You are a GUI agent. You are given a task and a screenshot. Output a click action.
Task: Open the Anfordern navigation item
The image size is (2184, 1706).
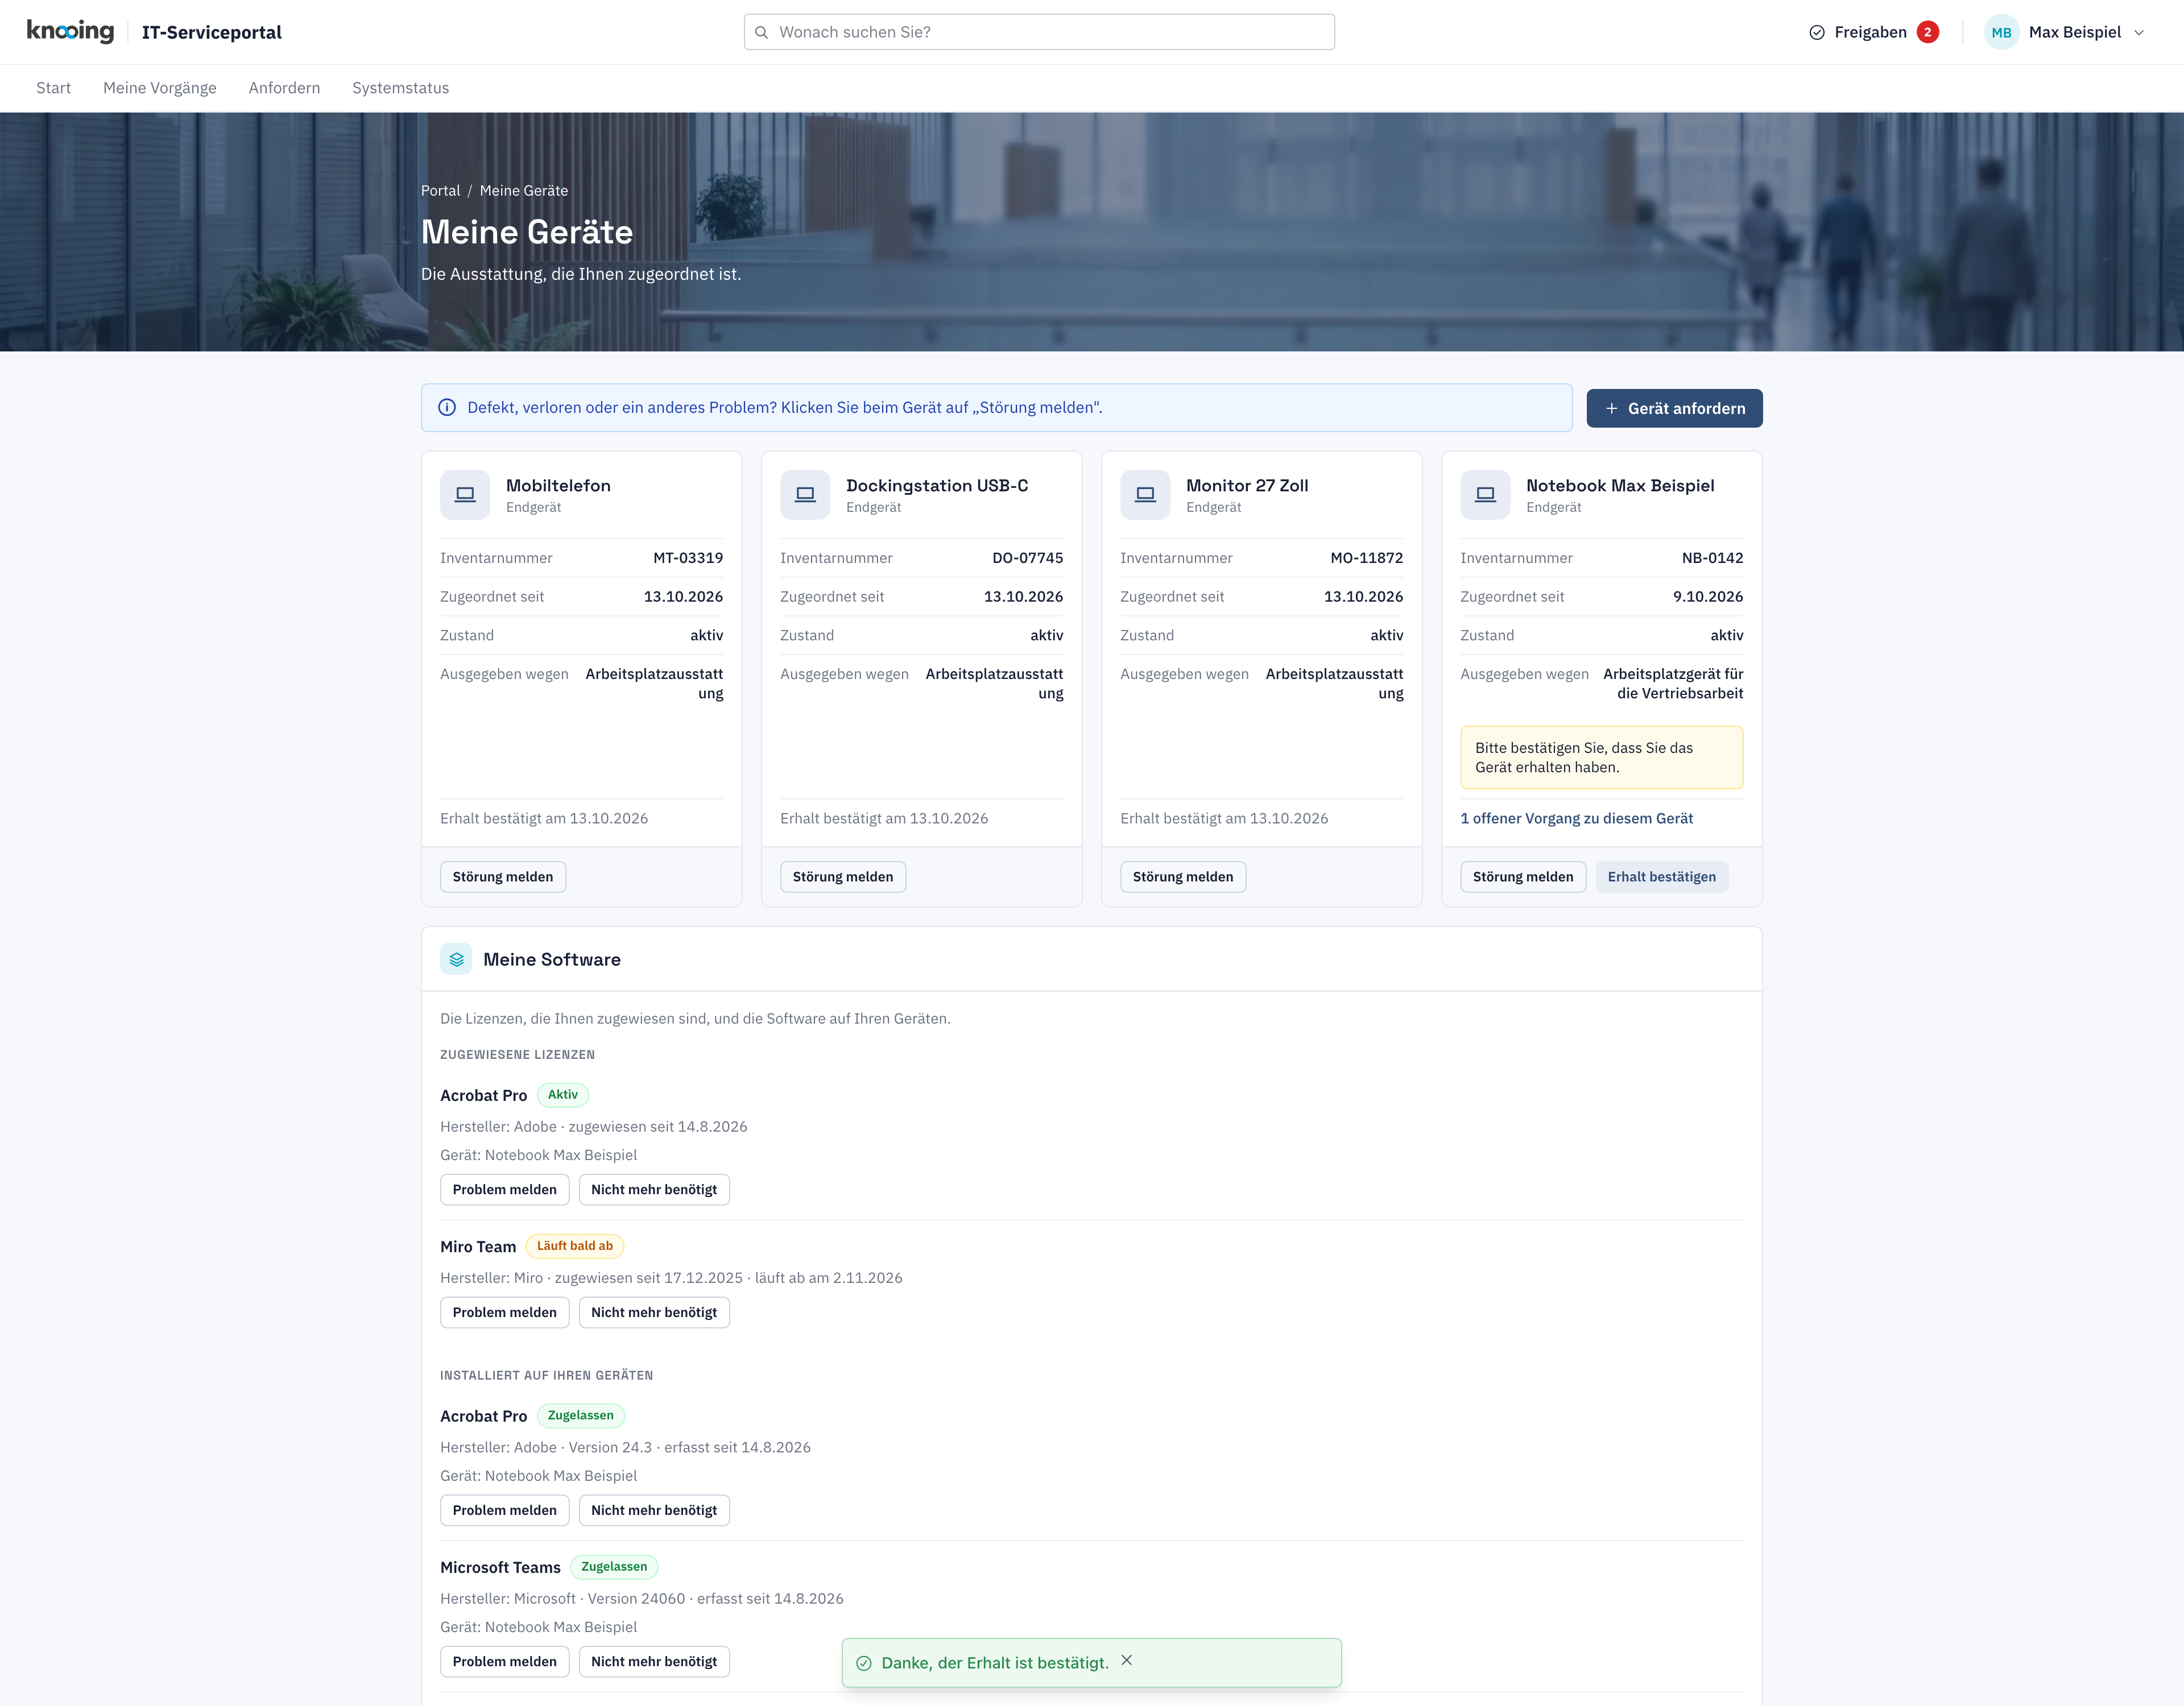coord(284,88)
